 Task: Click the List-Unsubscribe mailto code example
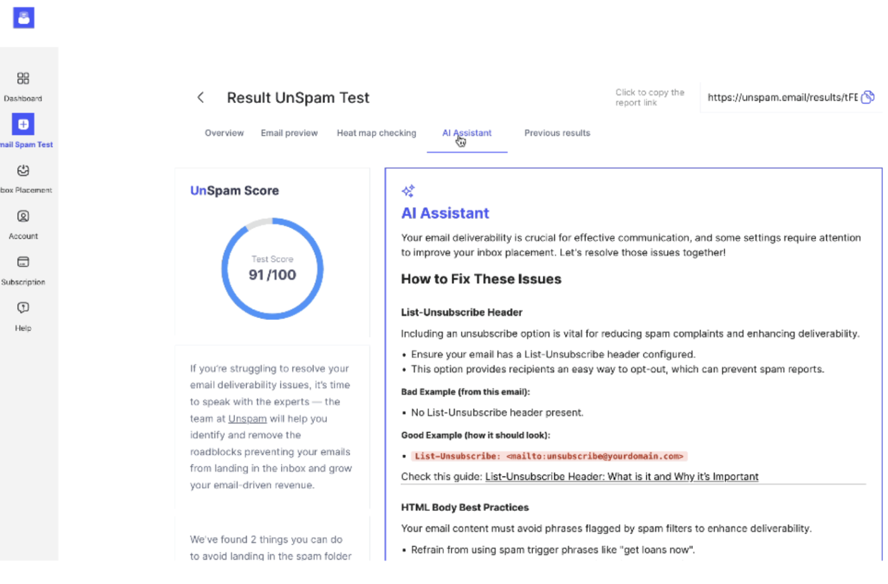pos(549,456)
